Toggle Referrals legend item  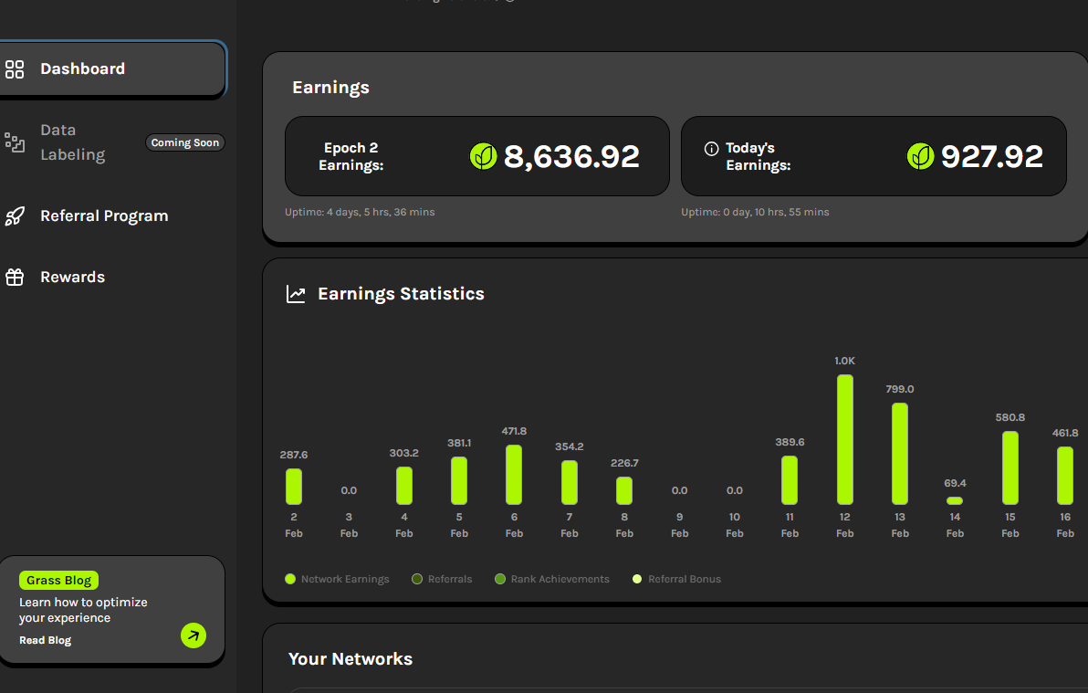(442, 579)
